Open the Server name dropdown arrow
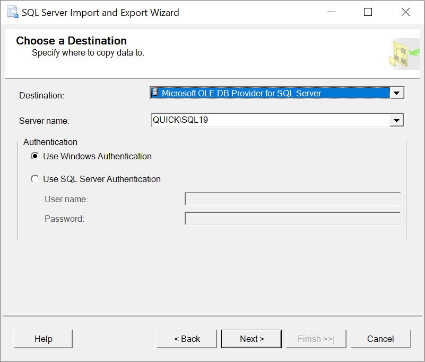The height and width of the screenshot is (362, 425). [x=397, y=120]
